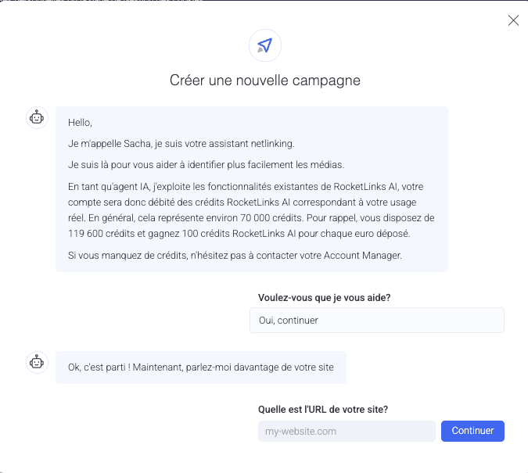Screen dimensions: 528x473
Task: Focus the my-website.com URL input field
Action: pyautogui.click(x=346, y=431)
